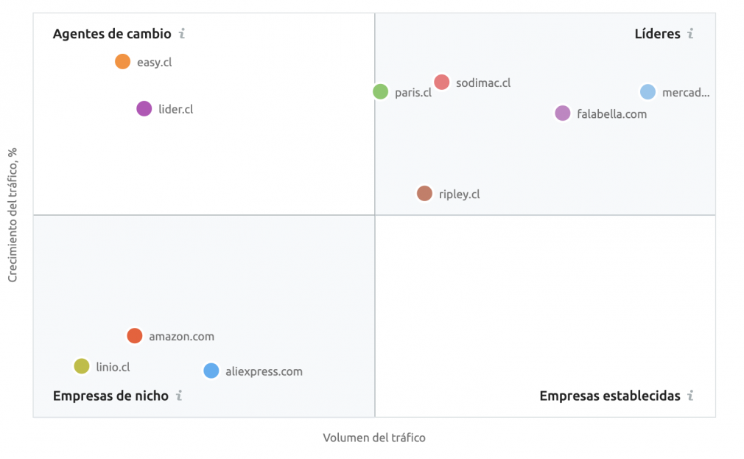Click the green paris.cl bubble

tap(381, 91)
